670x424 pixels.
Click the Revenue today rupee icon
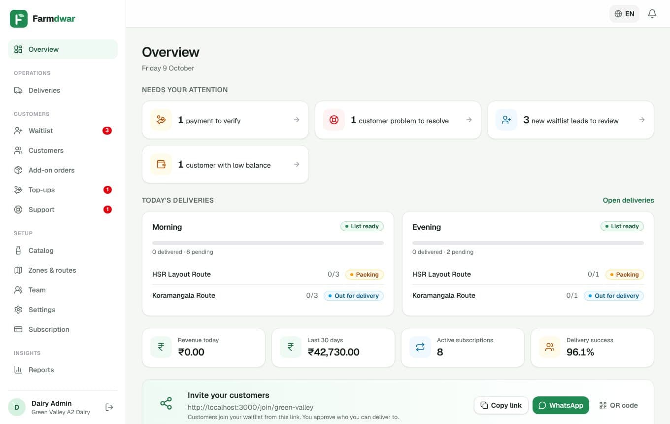pos(161,347)
